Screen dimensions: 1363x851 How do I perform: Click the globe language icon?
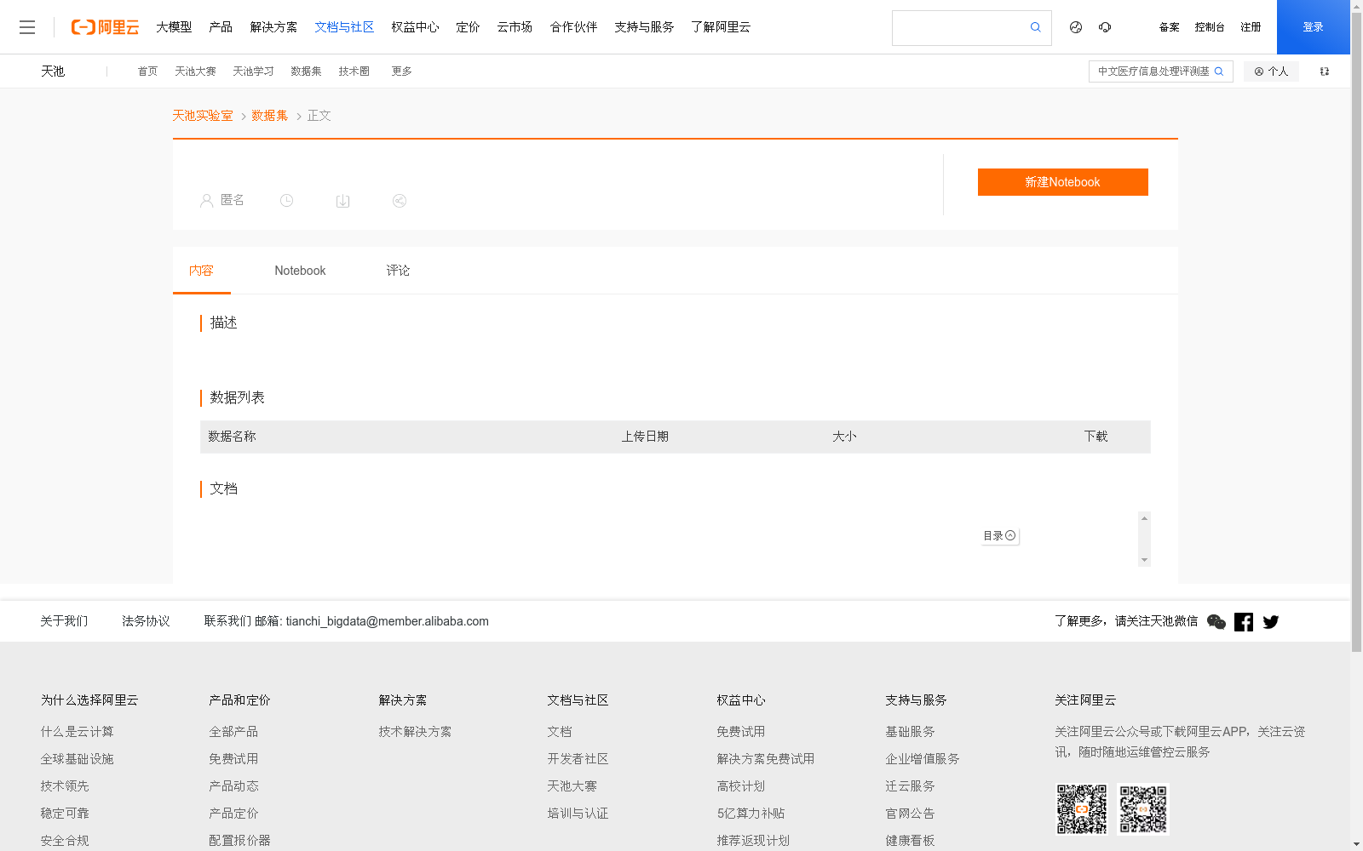pyautogui.click(x=1076, y=27)
